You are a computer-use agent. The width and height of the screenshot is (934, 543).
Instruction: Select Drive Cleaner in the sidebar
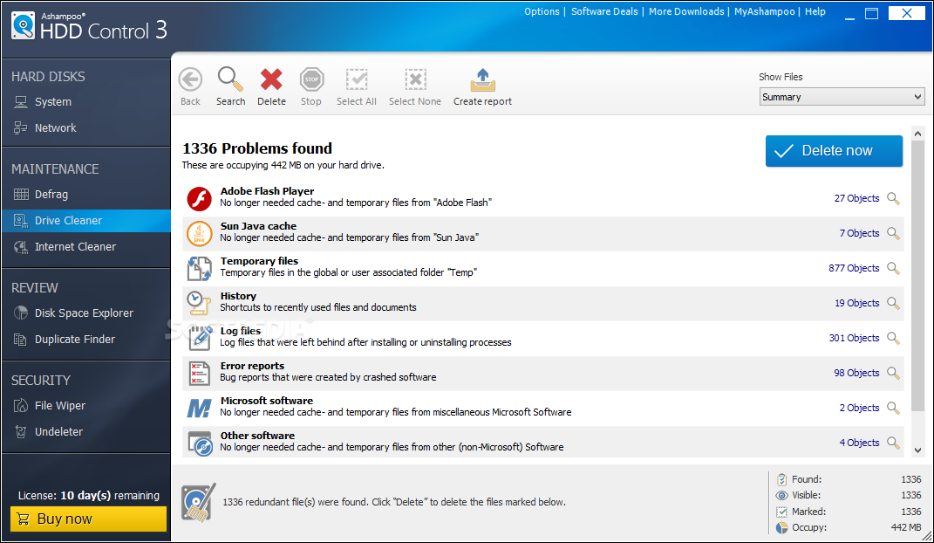[x=86, y=221]
